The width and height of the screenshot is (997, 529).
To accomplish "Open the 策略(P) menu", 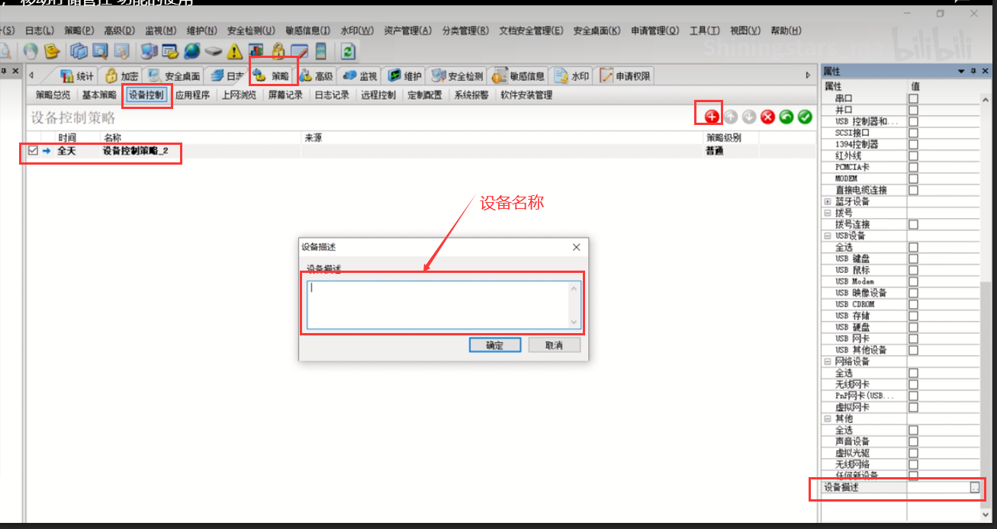I will coord(79,30).
